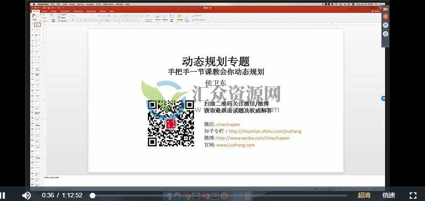
Task: Click the ninechapter WeChat text
Action: click(x=228, y=124)
